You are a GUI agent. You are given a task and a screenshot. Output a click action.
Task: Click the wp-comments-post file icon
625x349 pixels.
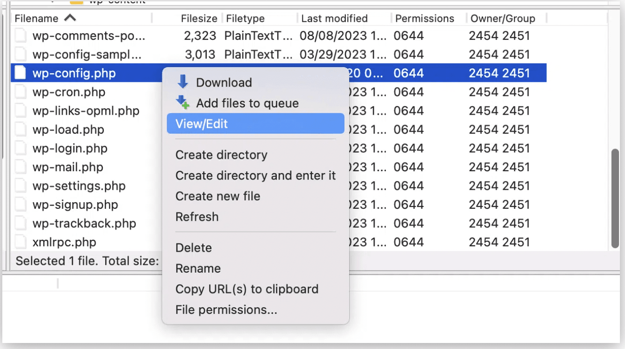20,36
